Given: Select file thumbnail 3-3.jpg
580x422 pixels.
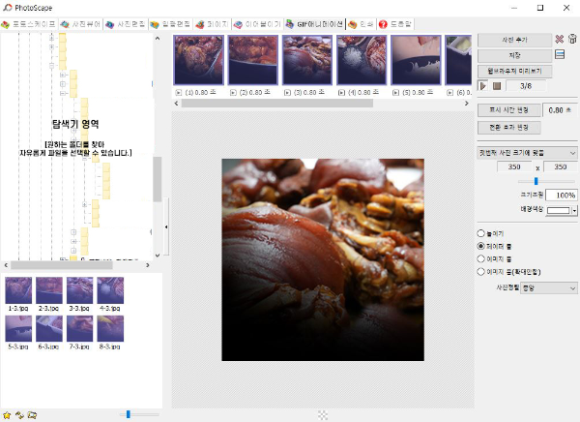Looking at the screenshot, I should coord(79,290).
